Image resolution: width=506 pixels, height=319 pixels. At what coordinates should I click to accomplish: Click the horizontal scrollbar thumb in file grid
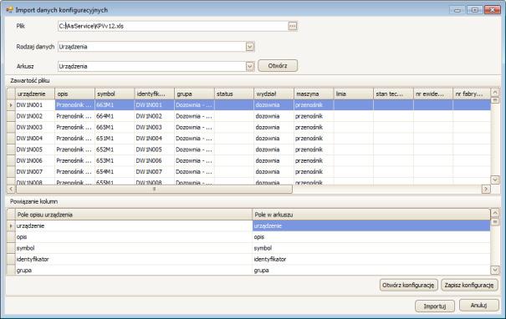pos(154,189)
